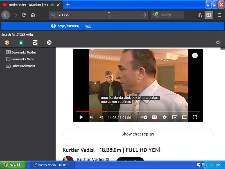Skip to next video
Image resolution: width=225 pixels, height=169 pixels.
pos(91,117)
